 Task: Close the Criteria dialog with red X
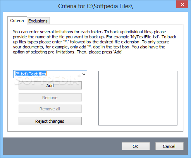pyautogui.click(x=182, y=4)
